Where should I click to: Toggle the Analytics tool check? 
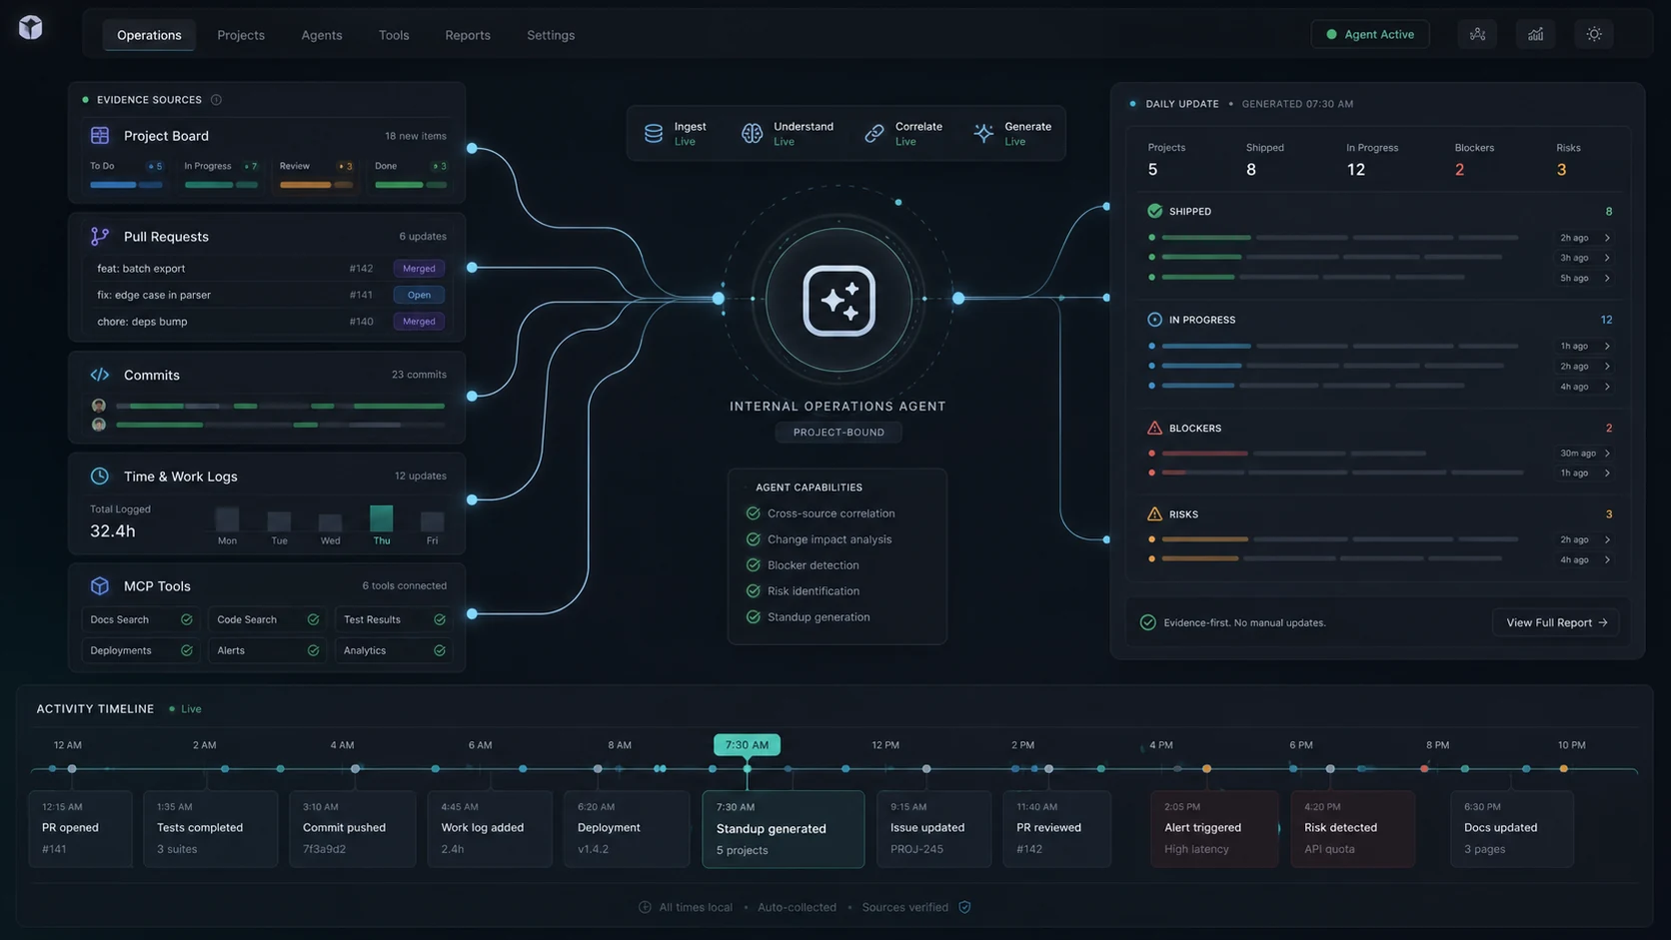pyautogui.click(x=440, y=650)
